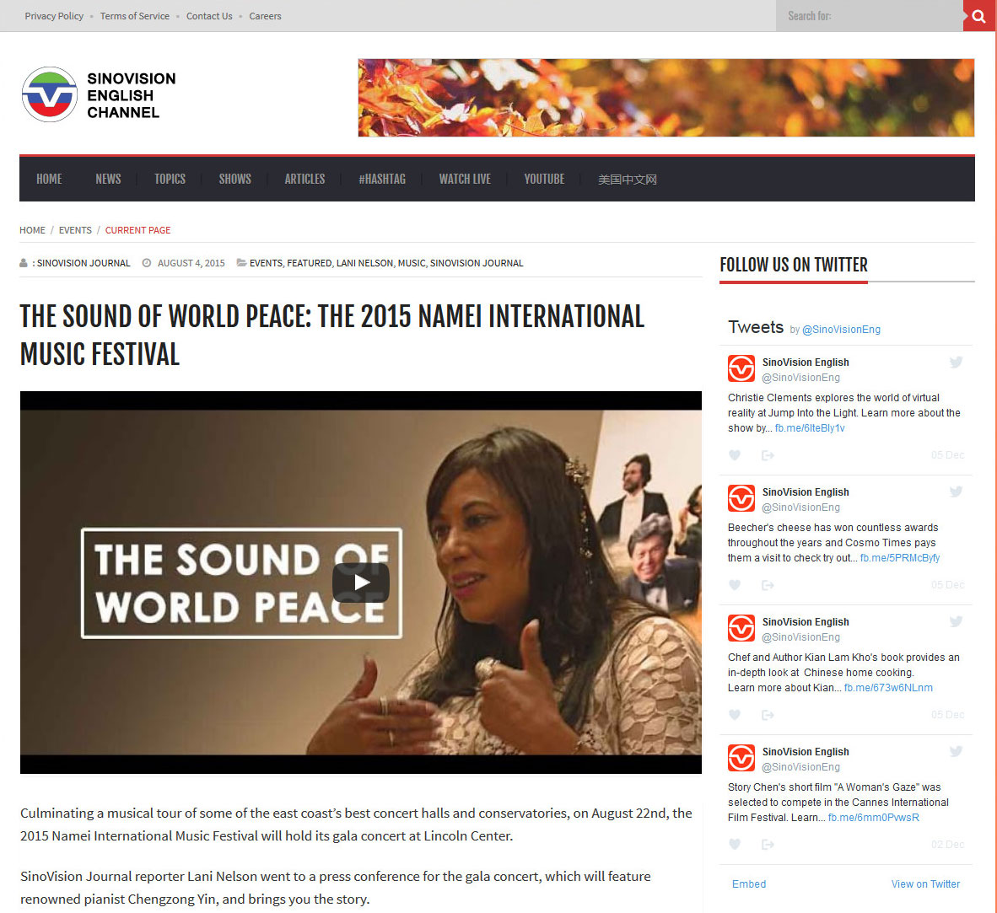Click the red search magnifier button

979,16
